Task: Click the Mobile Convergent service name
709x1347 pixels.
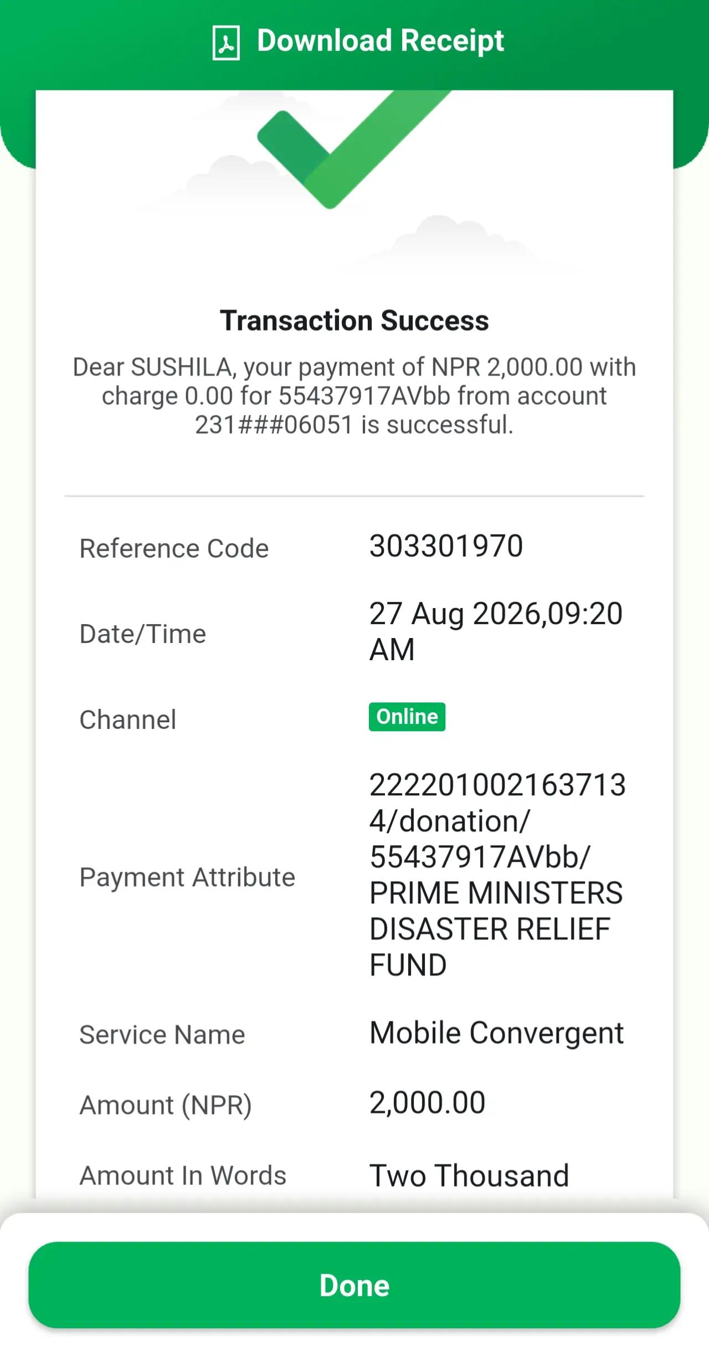Action: pos(497,1034)
